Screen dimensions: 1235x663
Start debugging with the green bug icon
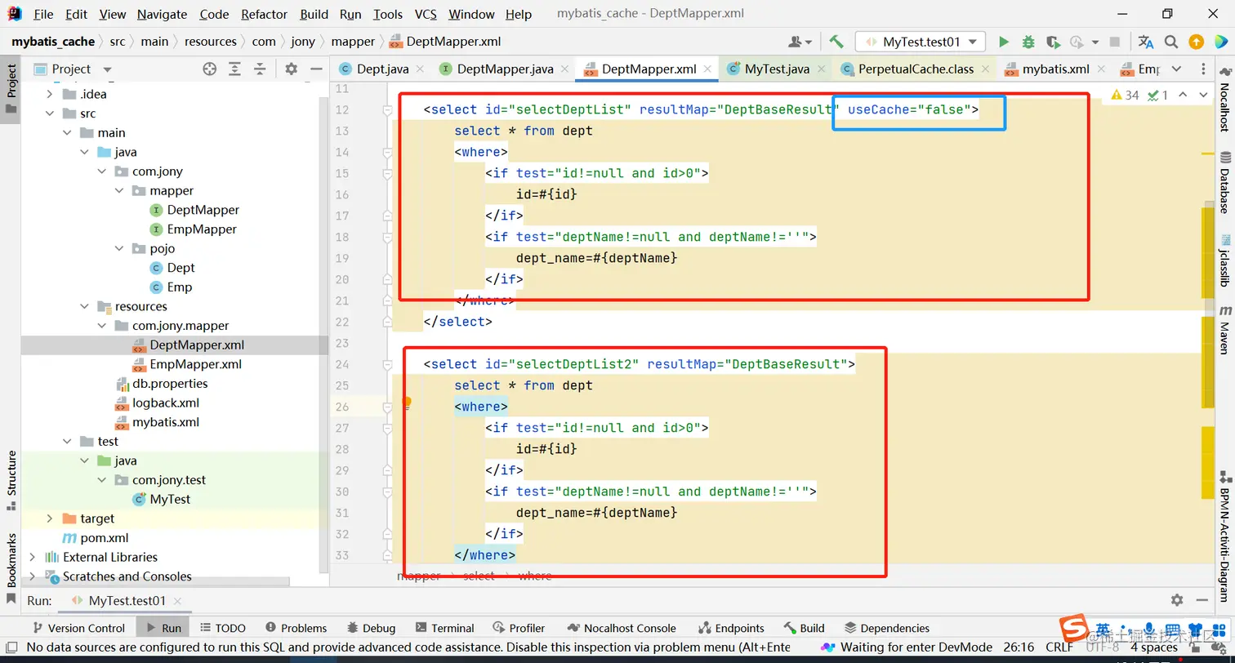click(x=1028, y=42)
